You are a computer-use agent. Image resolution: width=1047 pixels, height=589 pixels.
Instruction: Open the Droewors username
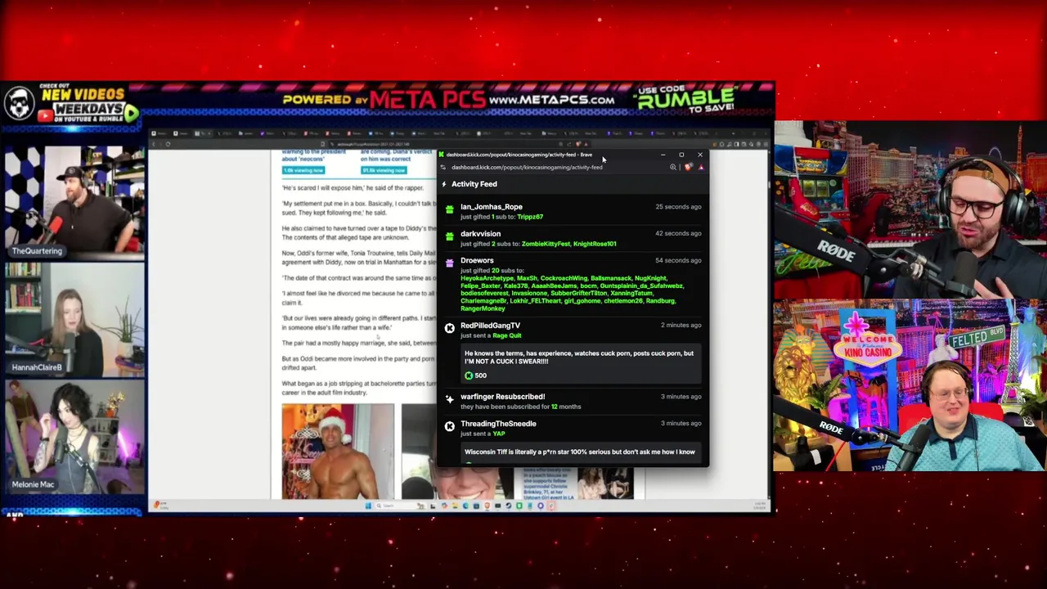477,260
